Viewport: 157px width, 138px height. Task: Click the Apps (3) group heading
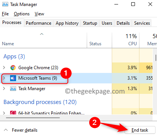click(14, 56)
